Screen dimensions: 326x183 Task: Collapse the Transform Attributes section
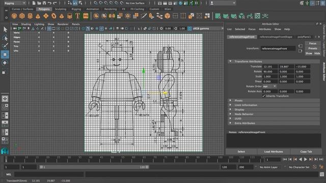[230, 62]
